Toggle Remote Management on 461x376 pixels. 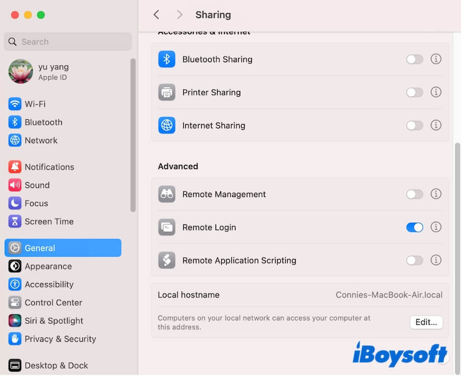pyautogui.click(x=415, y=194)
